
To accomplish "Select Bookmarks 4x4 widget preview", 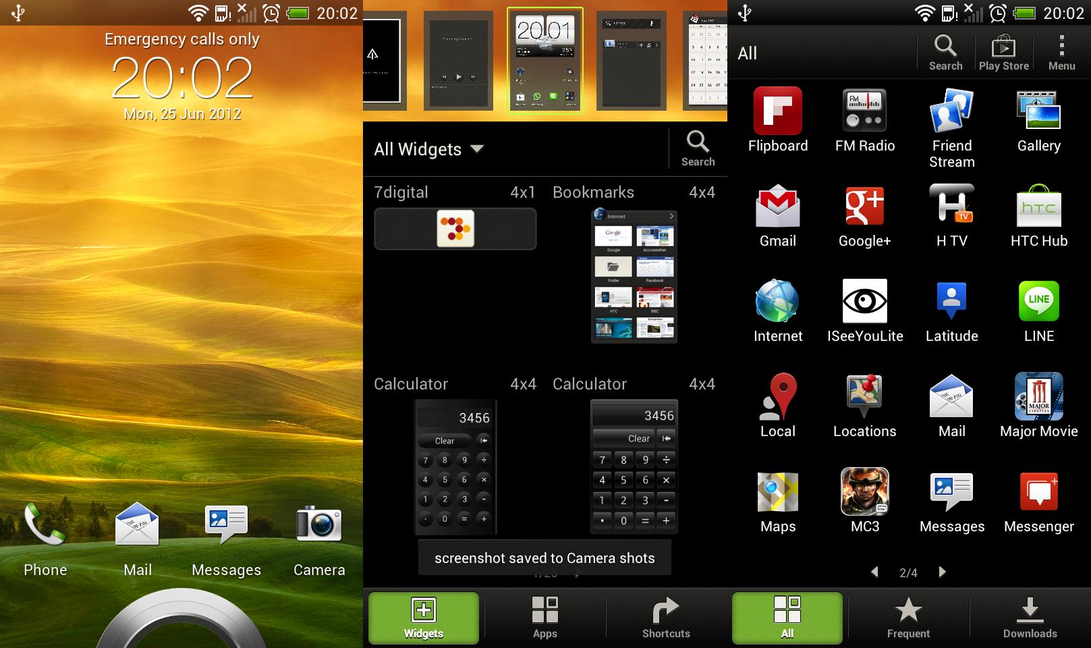I will pos(634,275).
